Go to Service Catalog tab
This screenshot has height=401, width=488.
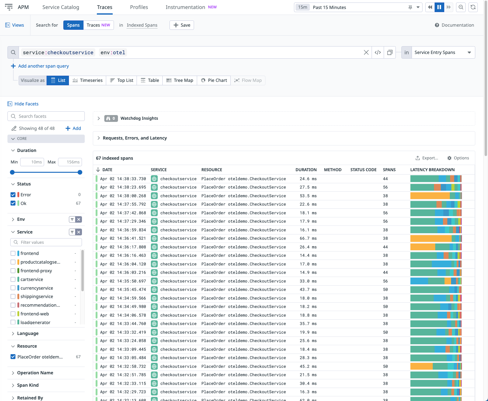click(x=61, y=7)
